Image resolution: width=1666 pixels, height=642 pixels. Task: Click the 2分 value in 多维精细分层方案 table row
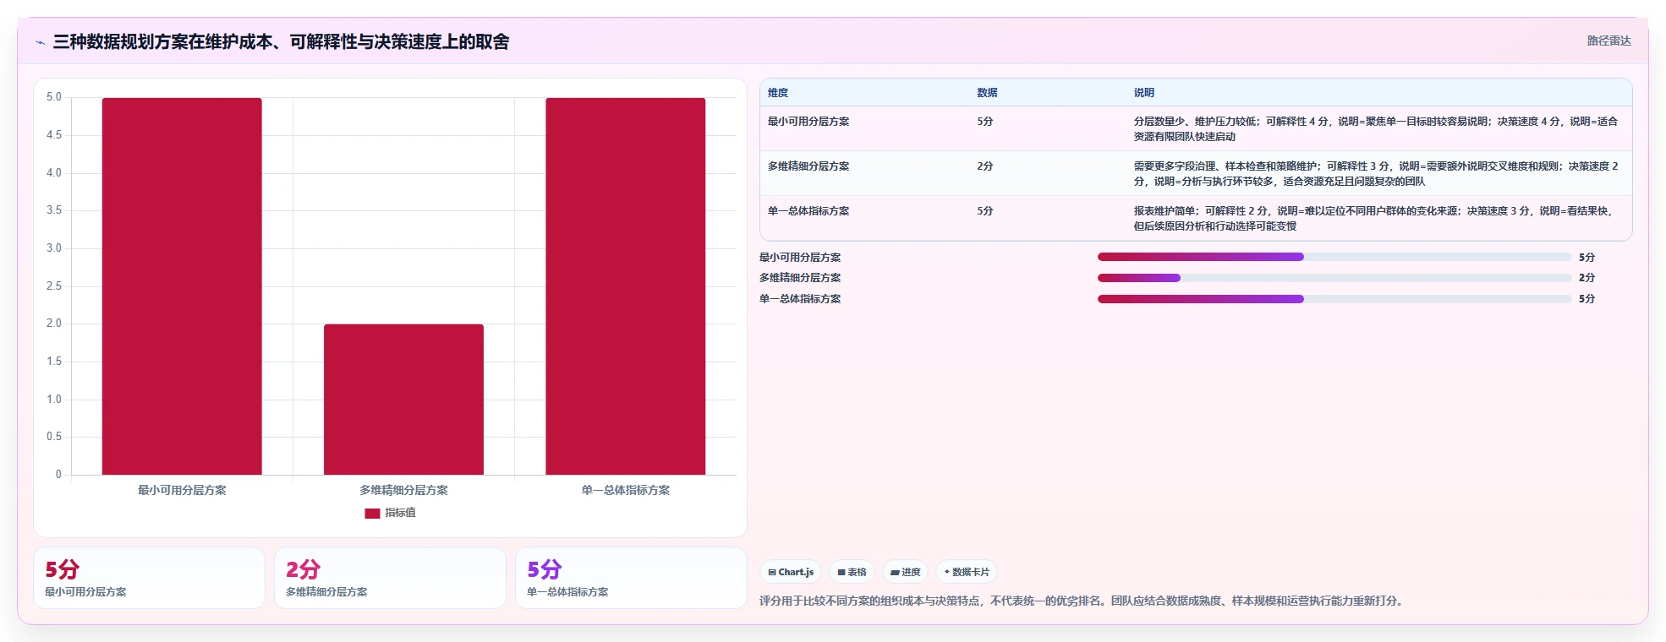point(985,166)
